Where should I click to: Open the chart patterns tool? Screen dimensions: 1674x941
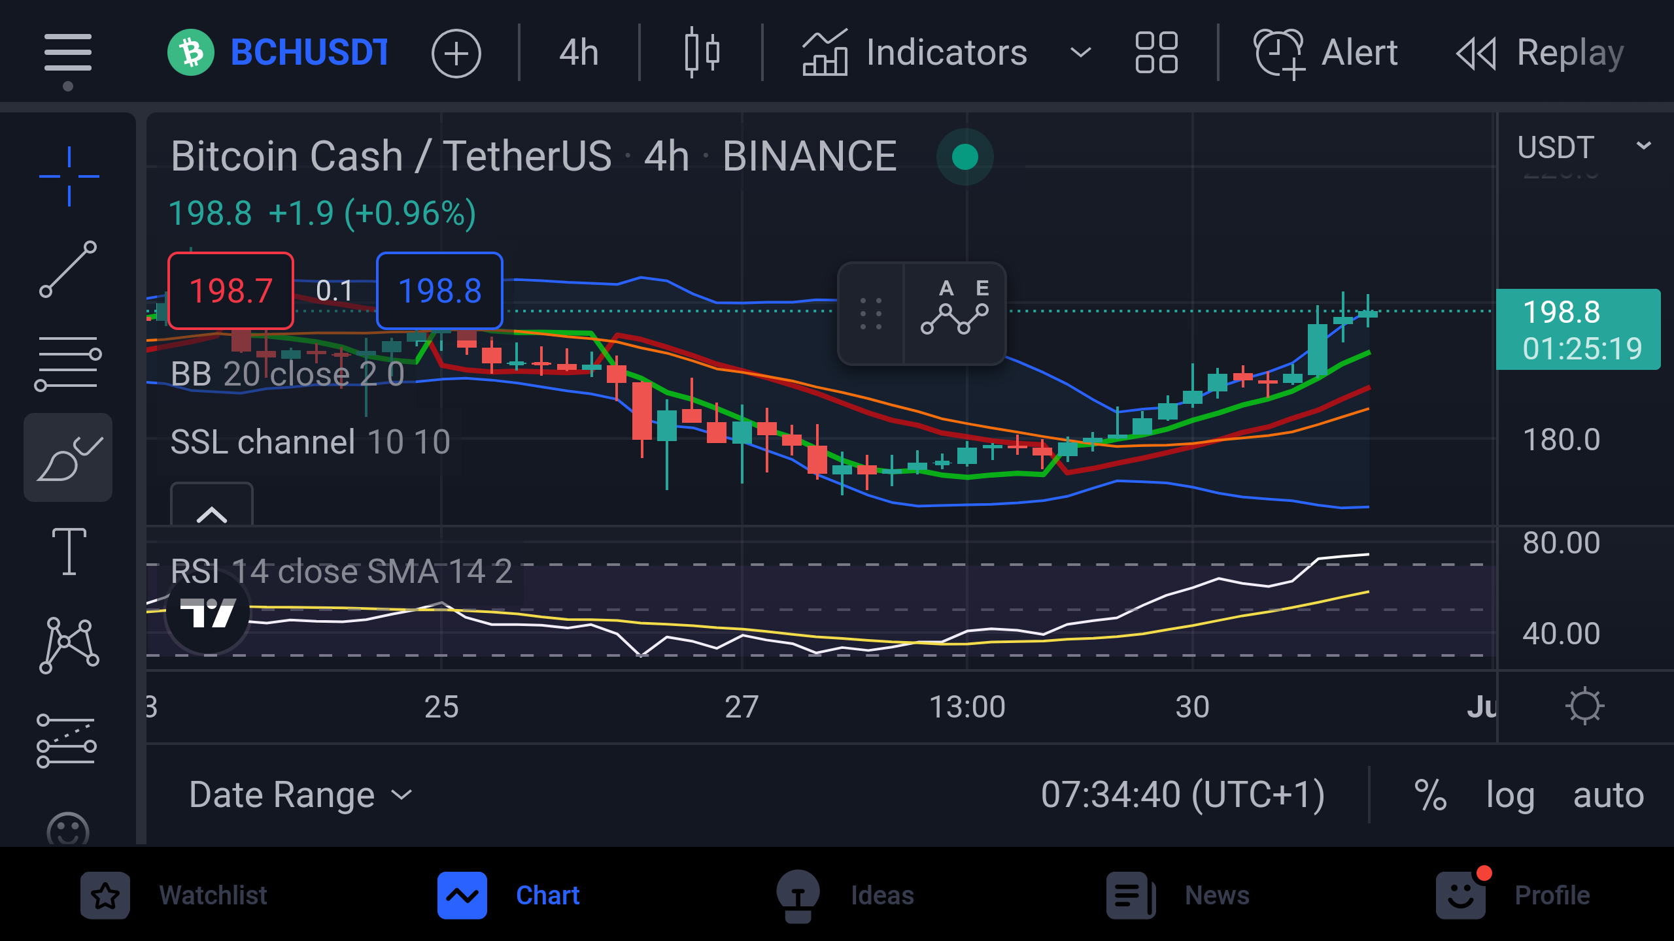point(69,645)
